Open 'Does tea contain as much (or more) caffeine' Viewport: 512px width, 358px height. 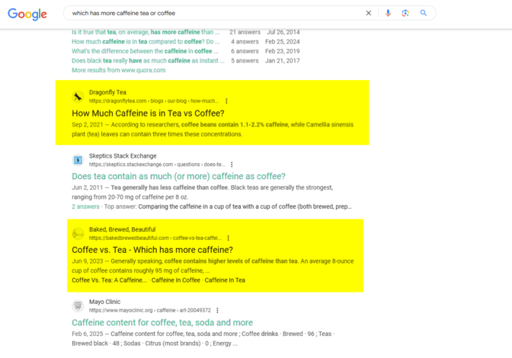tap(178, 176)
